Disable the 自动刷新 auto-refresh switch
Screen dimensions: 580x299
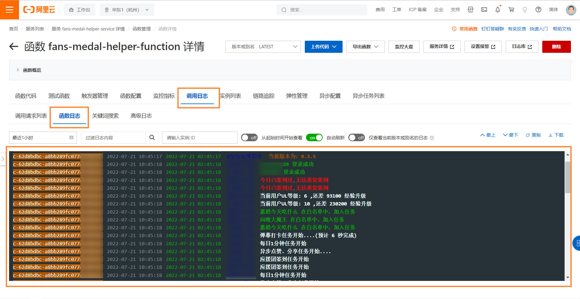click(314, 138)
